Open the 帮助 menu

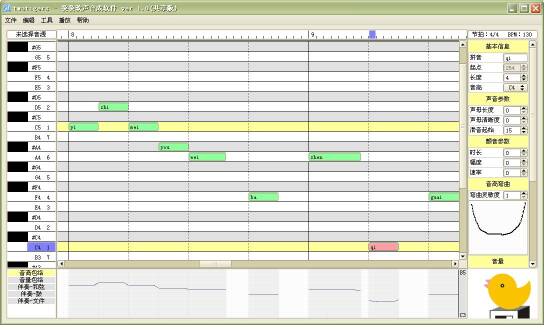click(x=83, y=20)
